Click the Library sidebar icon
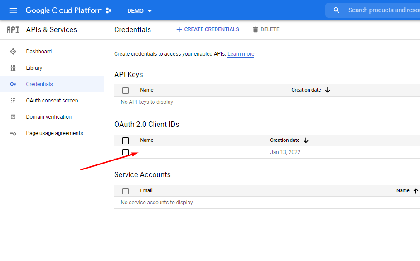Screen dimensions: 420x261 (13, 68)
